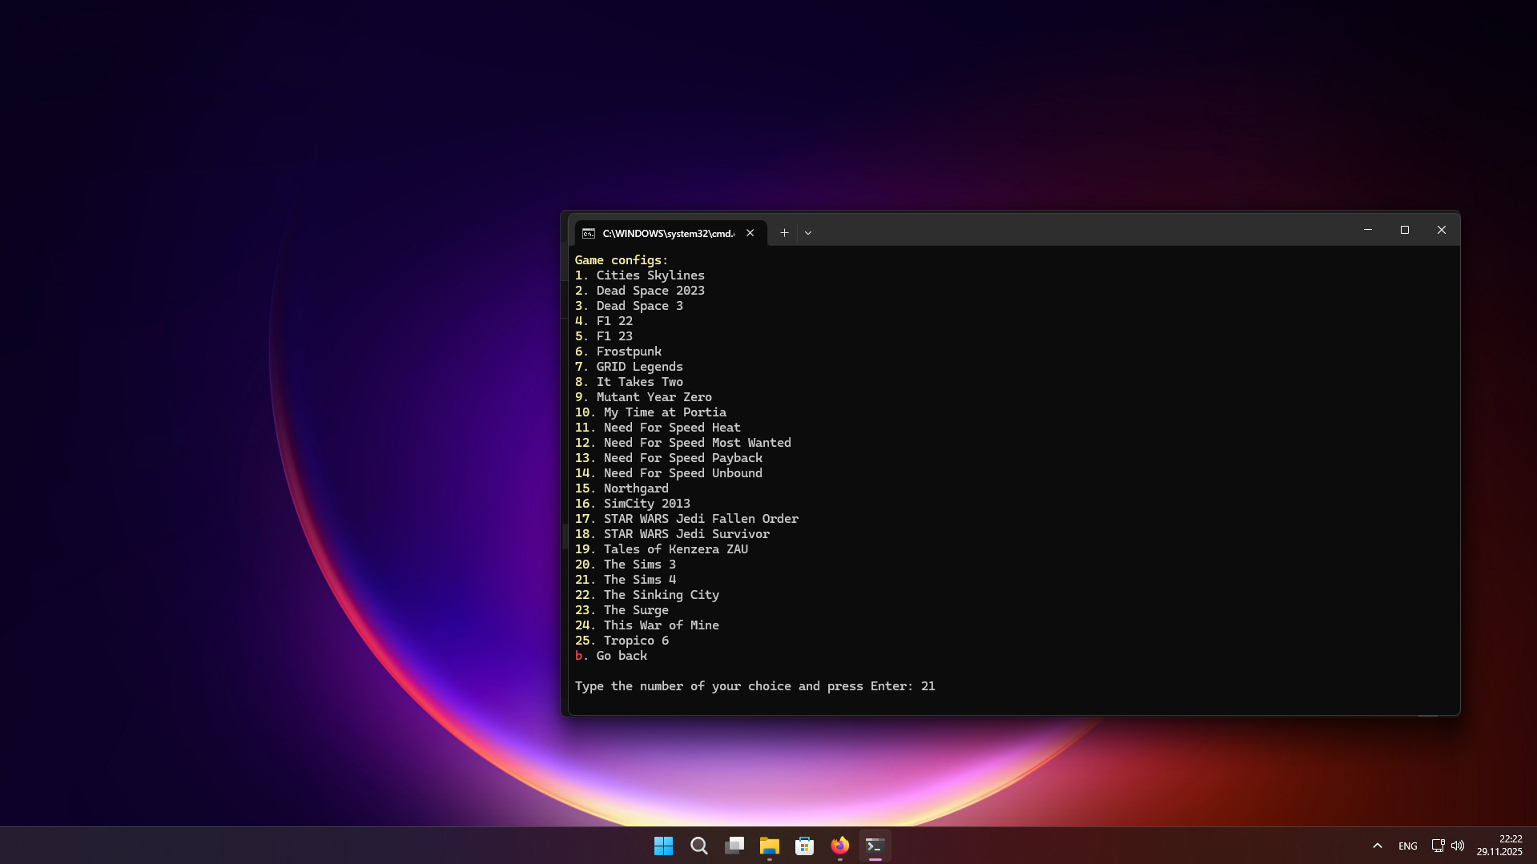Add a new terminal tab

tap(784, 233)
